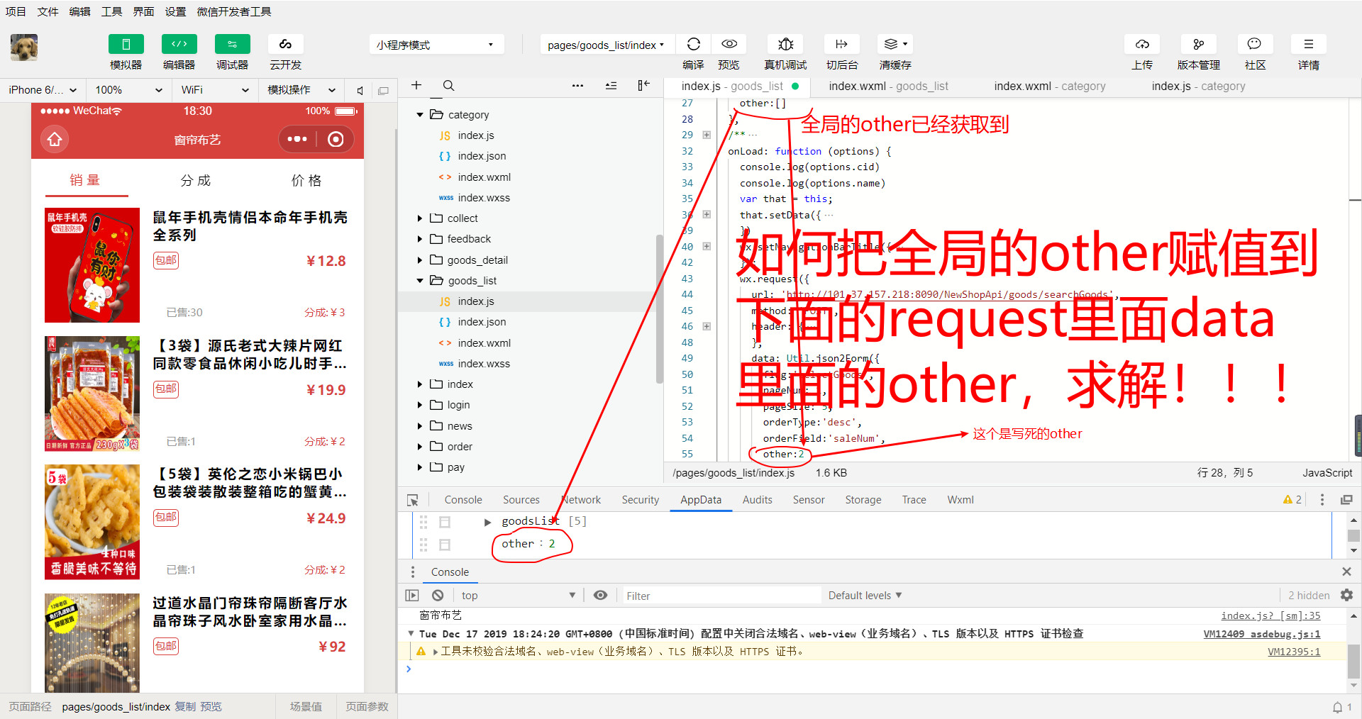The height and width of the screenshot is (719, 1362).
Task: Add new file with plus icon
Action: pyautogui.click(x=416, y=85)
